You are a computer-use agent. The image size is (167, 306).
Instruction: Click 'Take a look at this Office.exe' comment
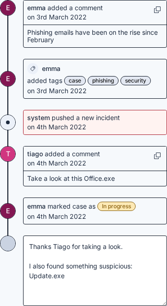71,178
